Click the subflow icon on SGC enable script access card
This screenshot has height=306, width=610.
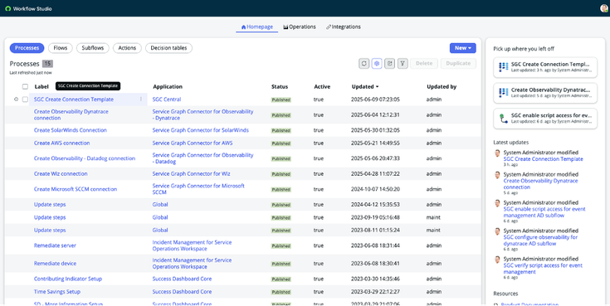coord(504,119)
